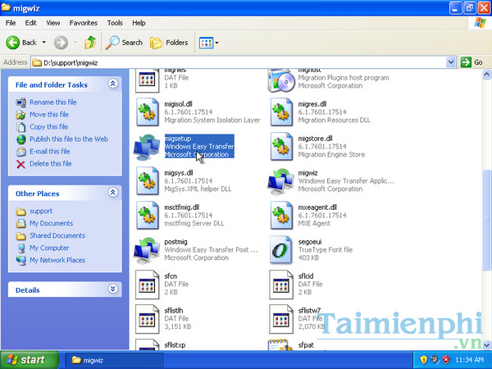
Task: Select the migisol.dll file icon
Action: tap(147, 112)
